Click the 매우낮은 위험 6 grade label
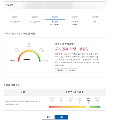The width and height of the screenshot is (115, 123). 97,101
